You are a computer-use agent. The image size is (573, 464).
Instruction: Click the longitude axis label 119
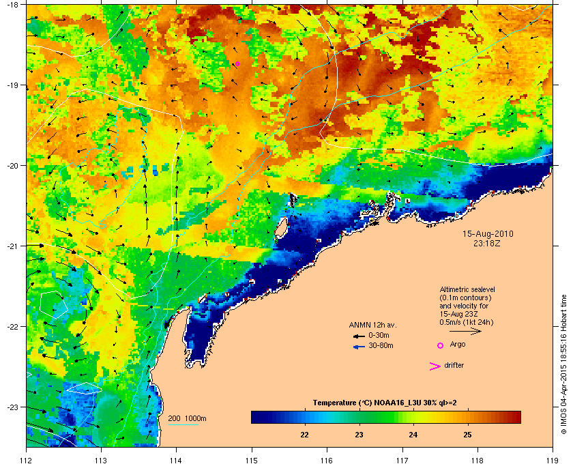click(553, 461)
